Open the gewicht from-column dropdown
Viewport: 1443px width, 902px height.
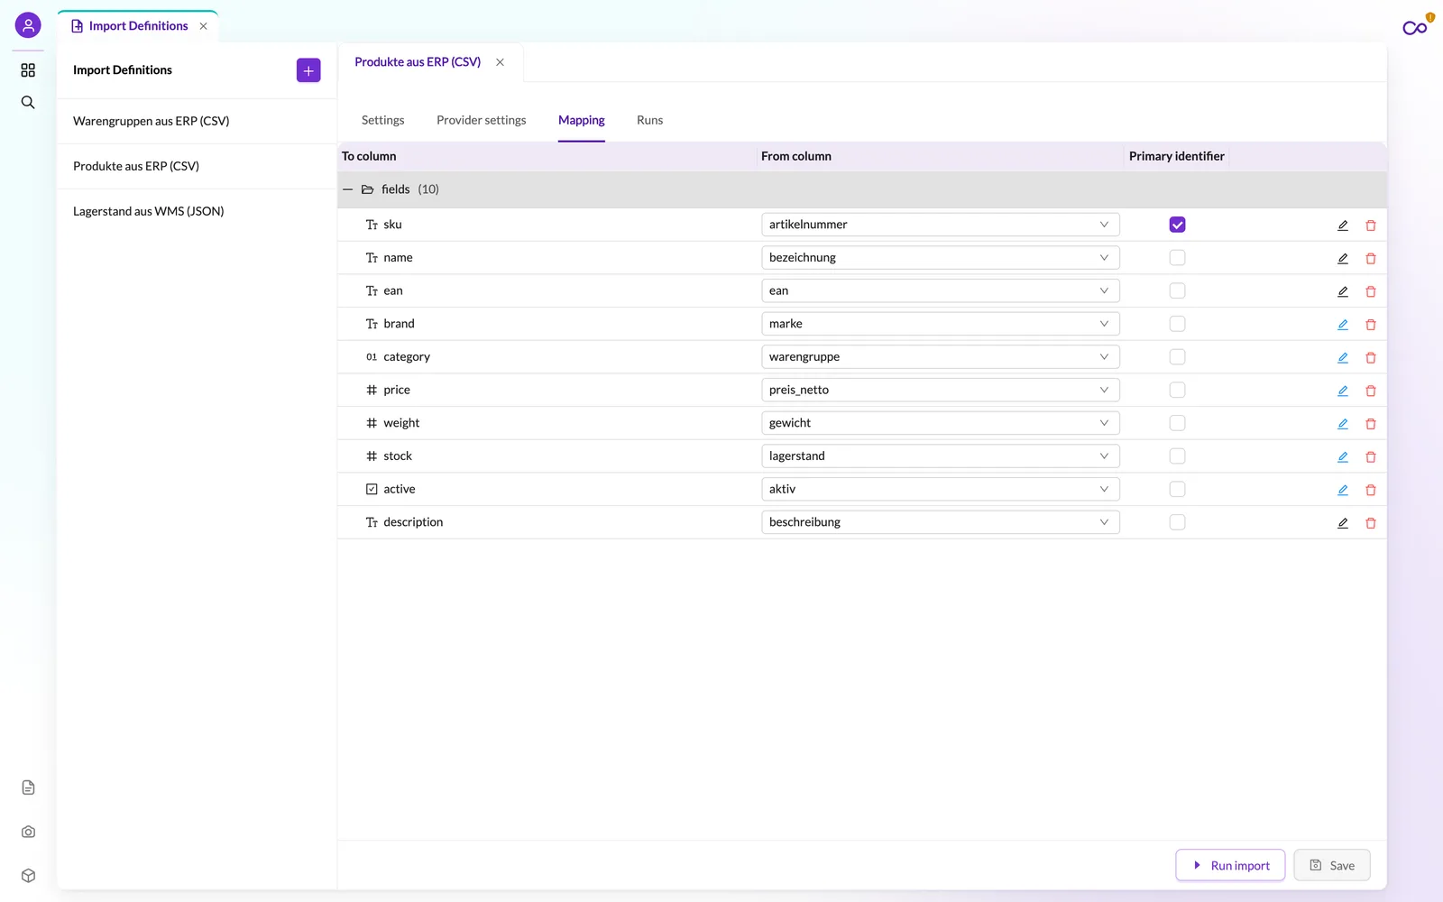[x=940, y=423]
